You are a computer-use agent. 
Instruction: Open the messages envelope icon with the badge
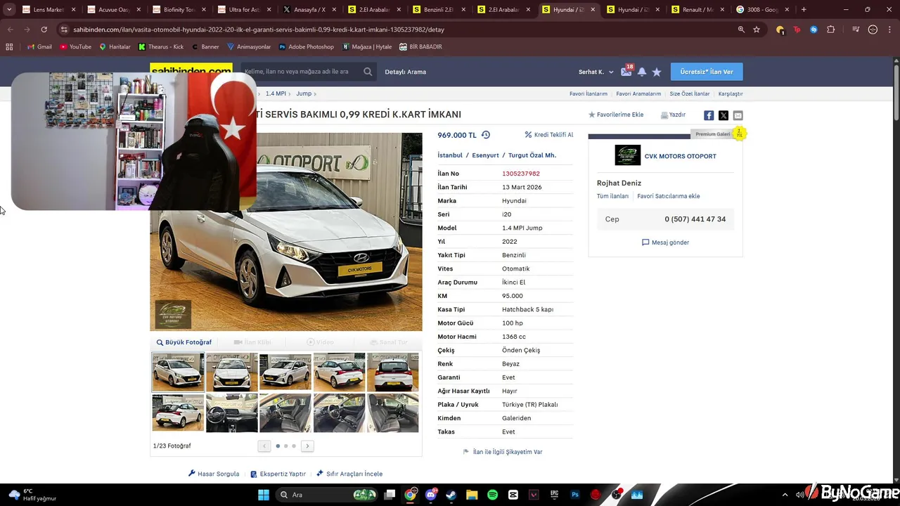tap(626, 71)
